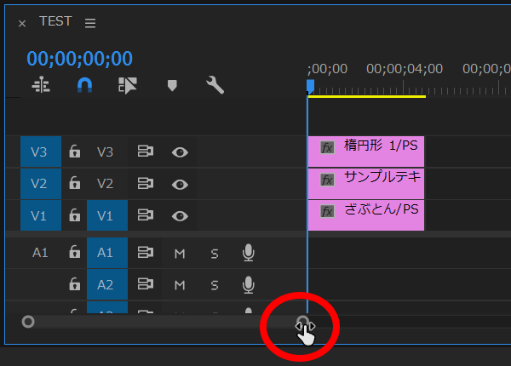Click the blue timecode 00;00;00;00
The width and height of the screenshot is (511, 366).
pos(79,59)
